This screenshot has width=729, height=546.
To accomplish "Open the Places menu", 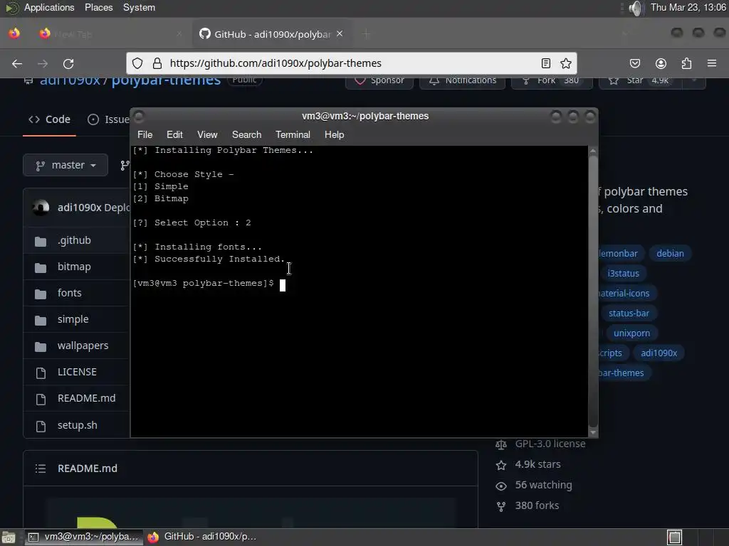I will click(x=98, y=8).
